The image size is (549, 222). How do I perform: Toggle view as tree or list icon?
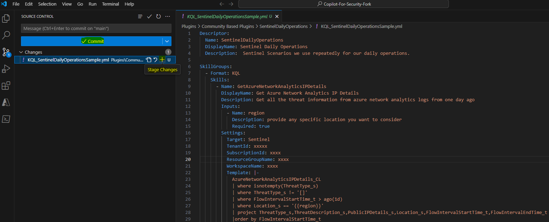(x=140, y=16)
